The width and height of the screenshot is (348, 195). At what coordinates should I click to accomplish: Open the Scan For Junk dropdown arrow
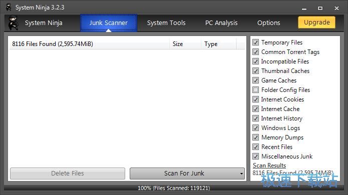click(241, 173)
